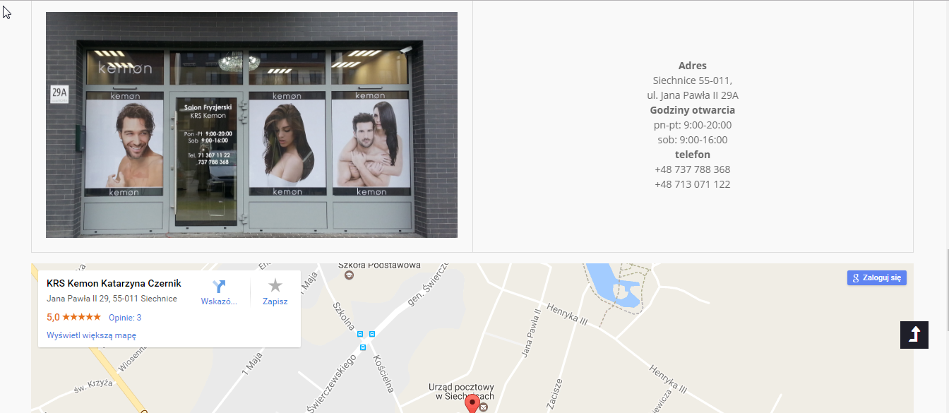Image resolution: width=949 pixels, height=413 pixels.
Task: Click the salon storefront photo
Action: coord(251,125)
